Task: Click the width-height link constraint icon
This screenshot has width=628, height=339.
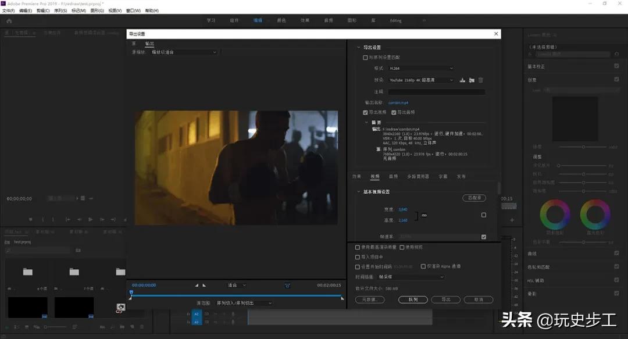Action: click(x=424, y=215)
